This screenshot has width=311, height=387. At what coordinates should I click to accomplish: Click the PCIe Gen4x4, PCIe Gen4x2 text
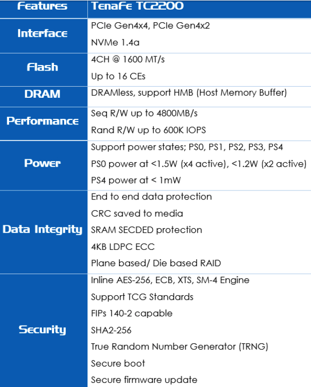point(150,26)
